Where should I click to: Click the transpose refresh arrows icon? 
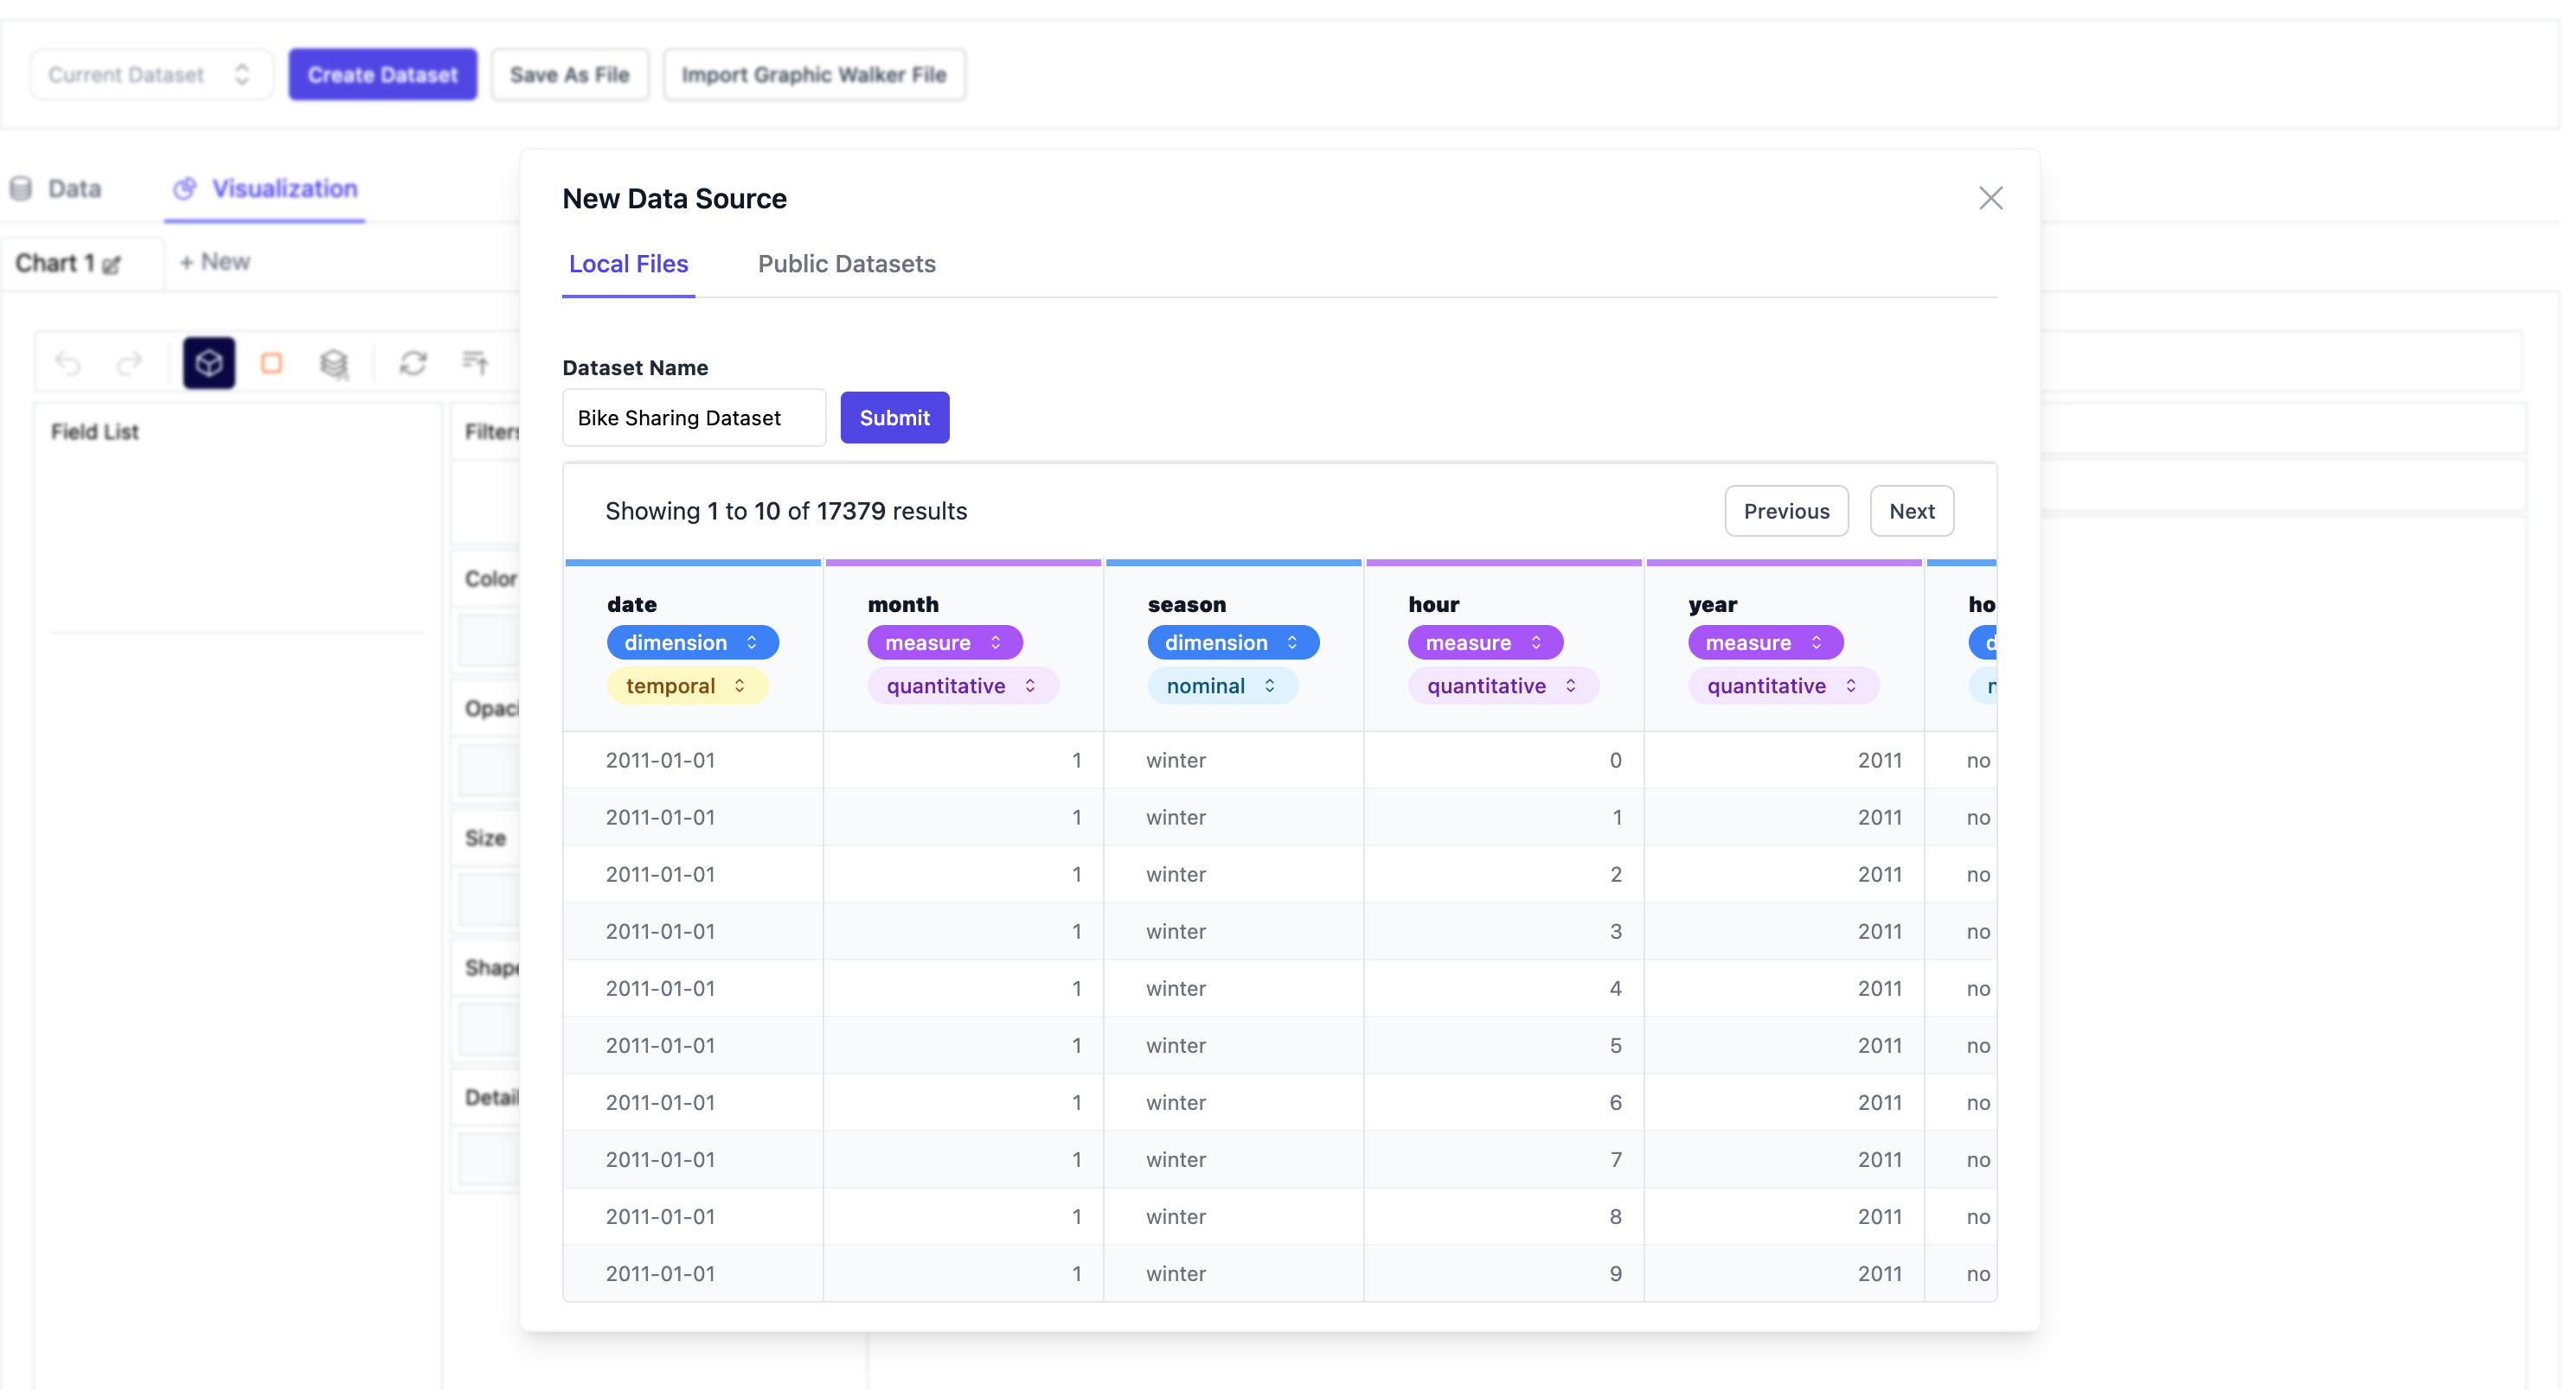coord(413,363)
